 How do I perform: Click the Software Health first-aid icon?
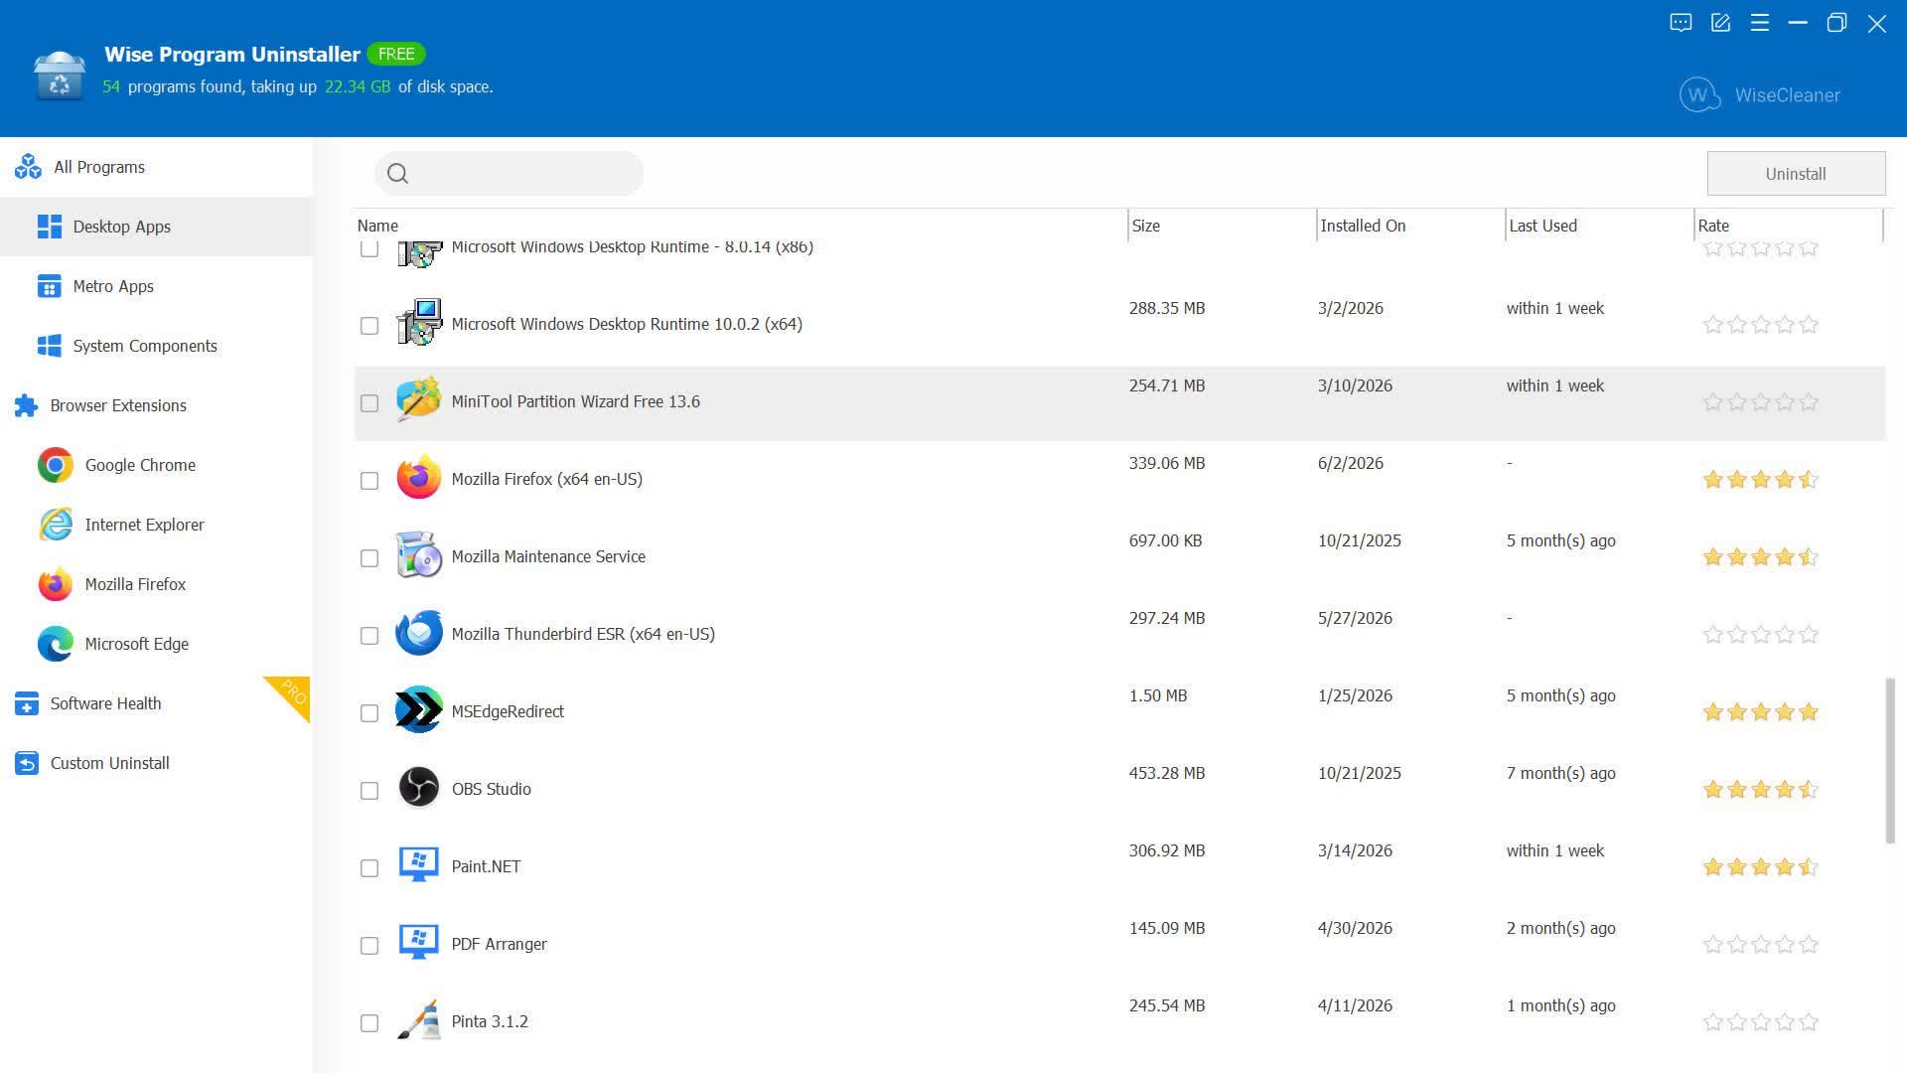click(x=27, y=703)
